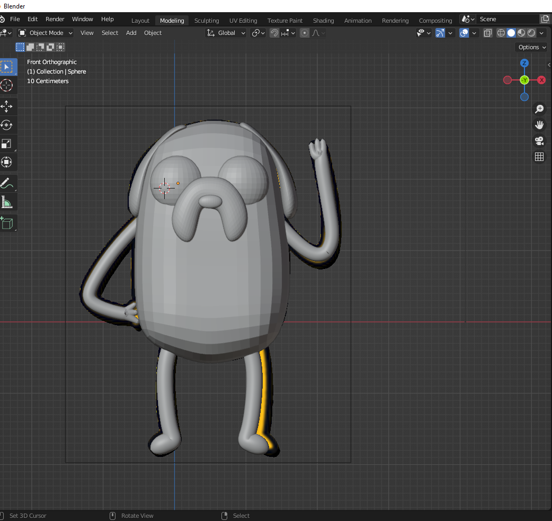Screen dimensions: 552x521
Task: Switch to Rendered viewport shading
Action: point(531,33)
